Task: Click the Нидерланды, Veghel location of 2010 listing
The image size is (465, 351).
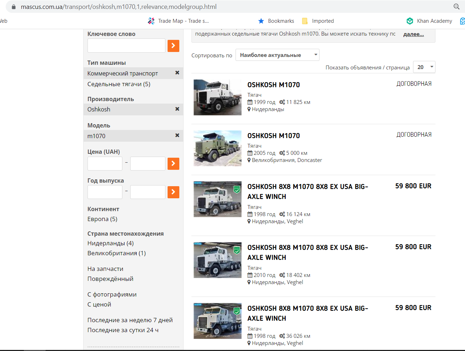Action: pos(278,282)
